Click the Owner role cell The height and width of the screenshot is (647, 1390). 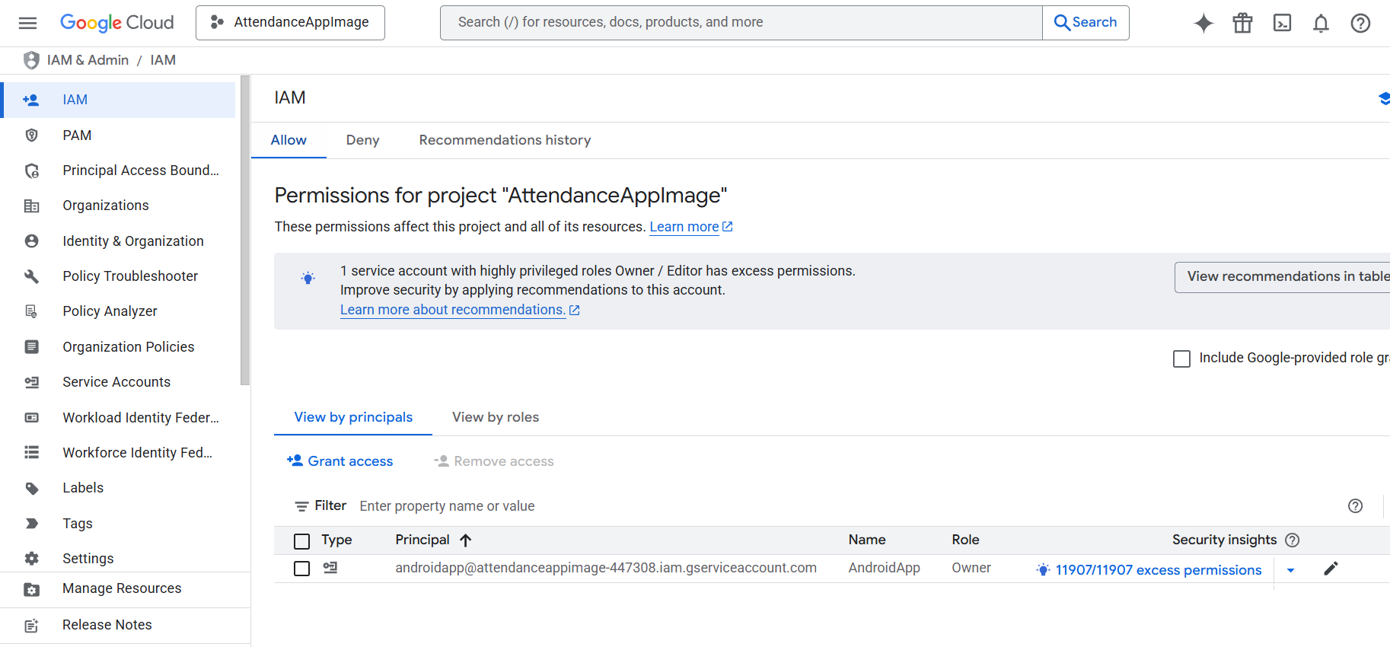click(x=971, y=568)
